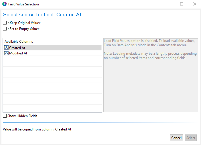Click the Modified At column icon
Viewport: 201px width, 145px height.
pos(7,53)
